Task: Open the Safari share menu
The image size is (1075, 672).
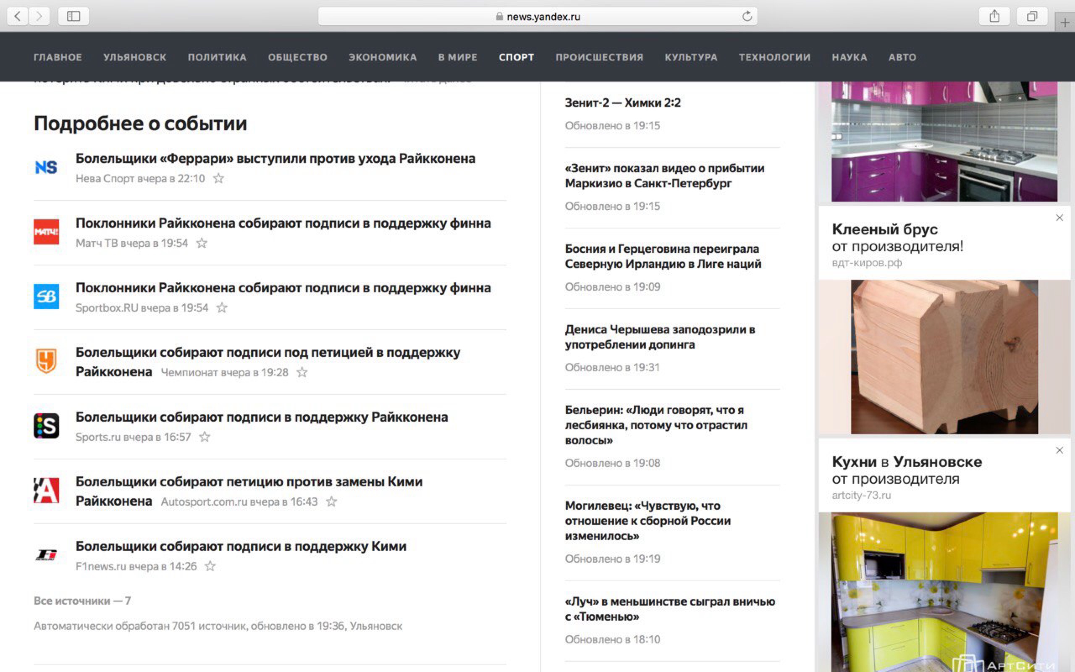Action: point(995,16)
